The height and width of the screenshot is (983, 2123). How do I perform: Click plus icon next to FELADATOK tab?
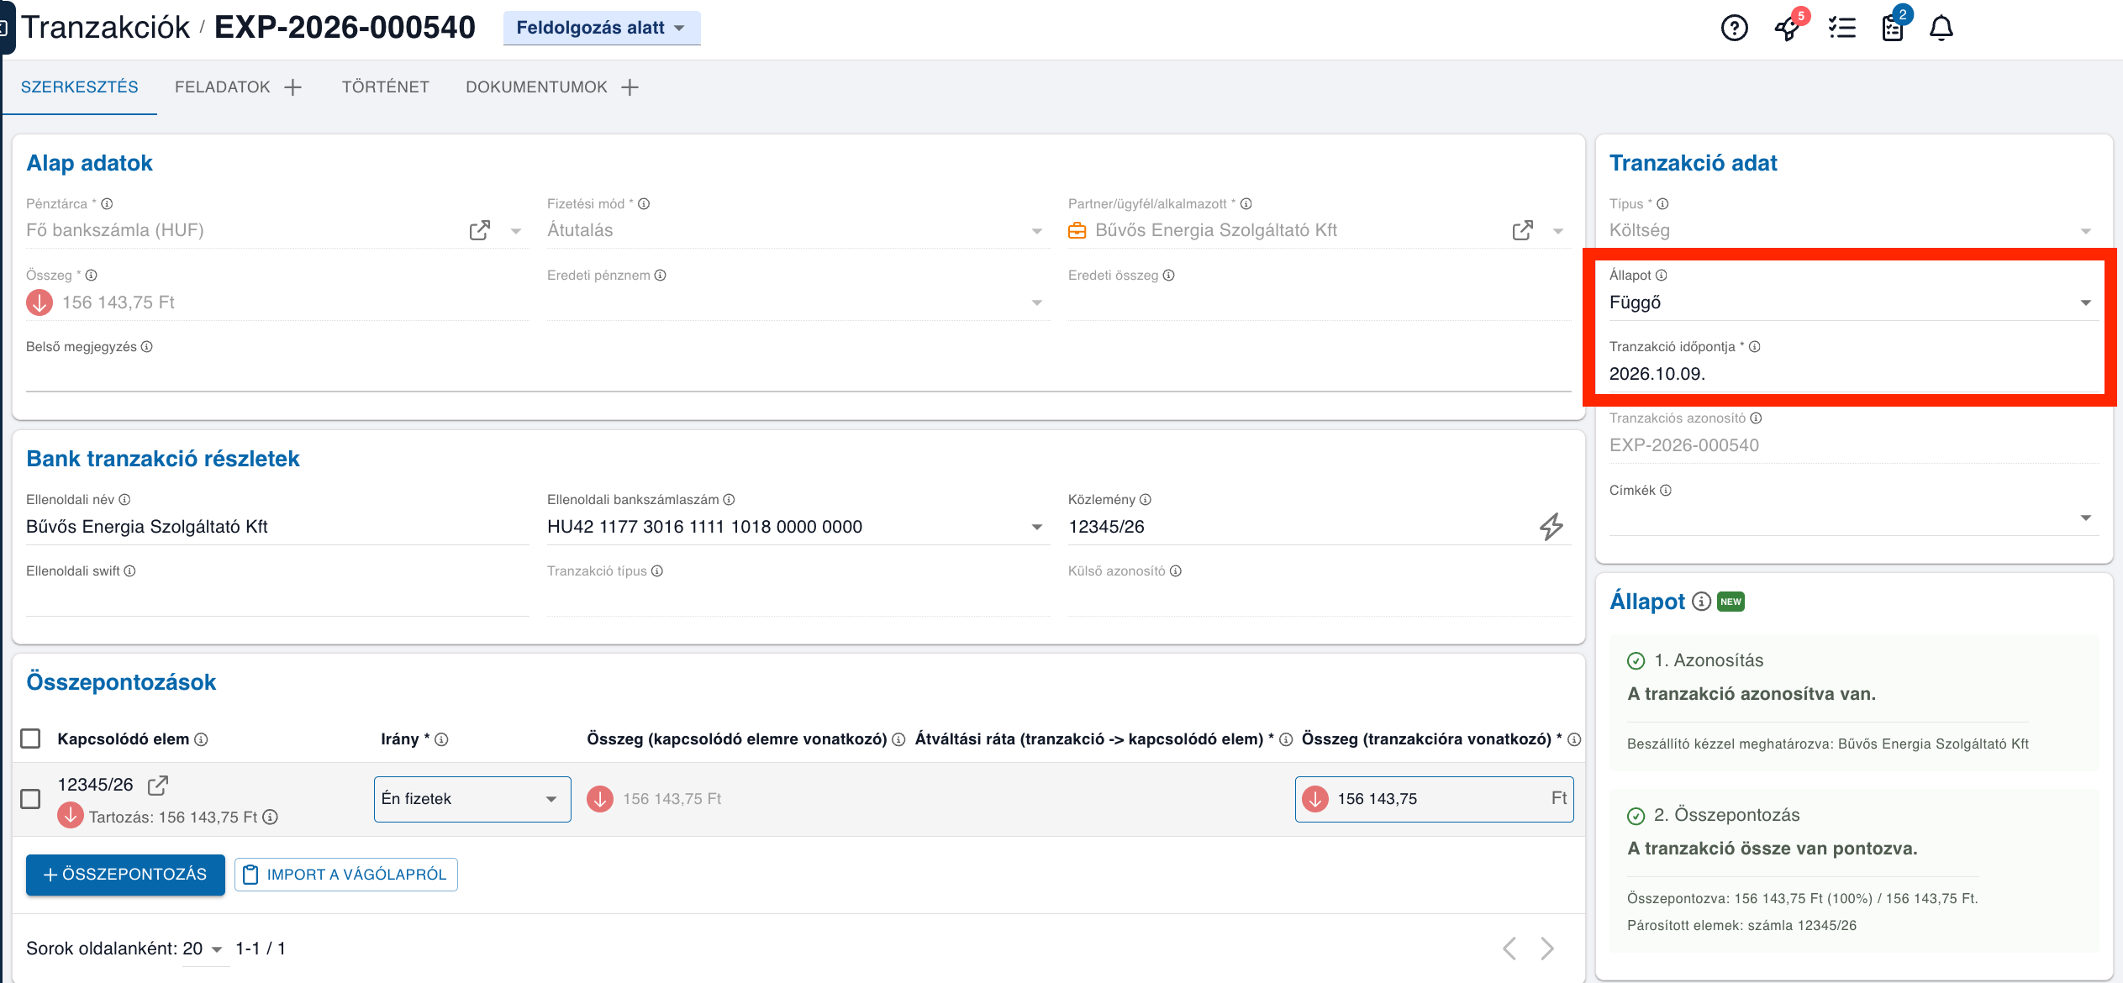[292, 87]
